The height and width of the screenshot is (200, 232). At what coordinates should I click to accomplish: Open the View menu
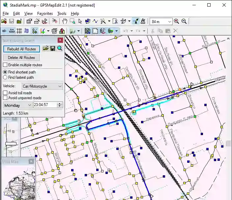coord(28,14)
